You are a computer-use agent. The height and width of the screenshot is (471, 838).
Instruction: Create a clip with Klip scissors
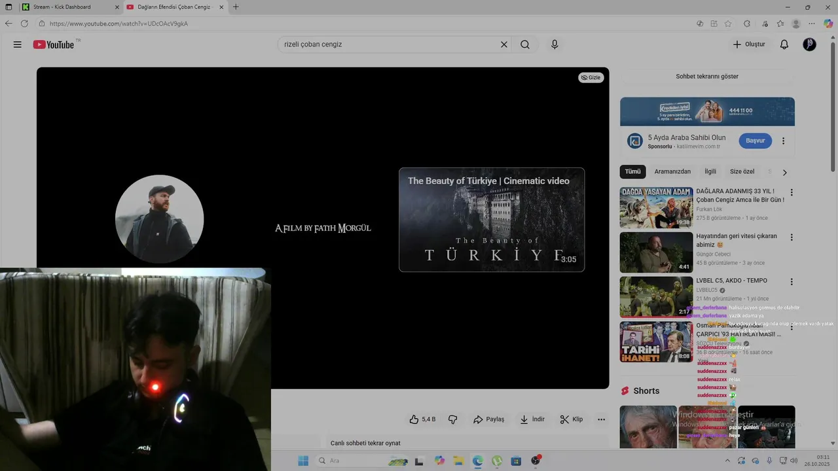tap(572, 419)
